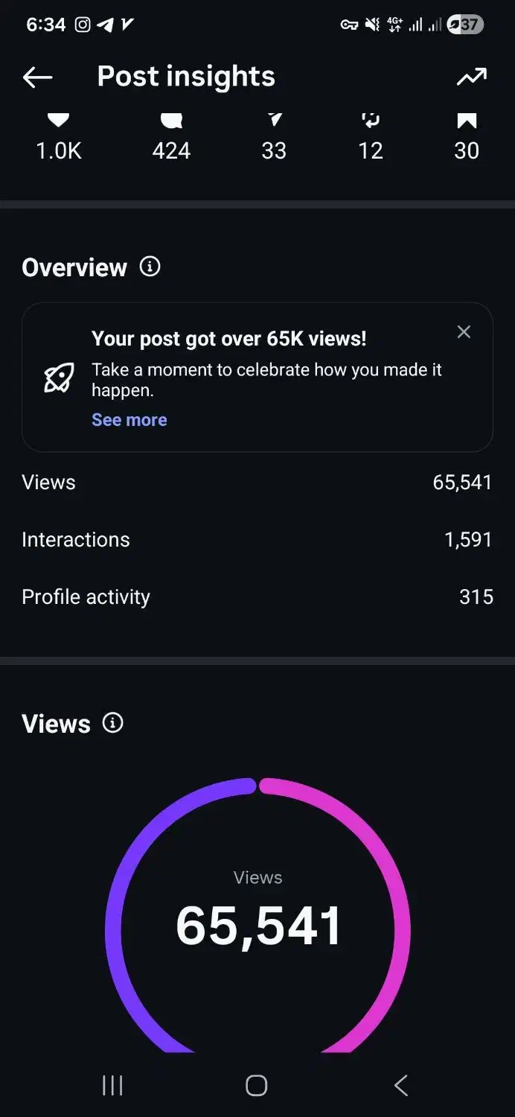This screenshot has height=1117, width=515.
Task: Tap the back arrow in header
Action: click(37, 77)
